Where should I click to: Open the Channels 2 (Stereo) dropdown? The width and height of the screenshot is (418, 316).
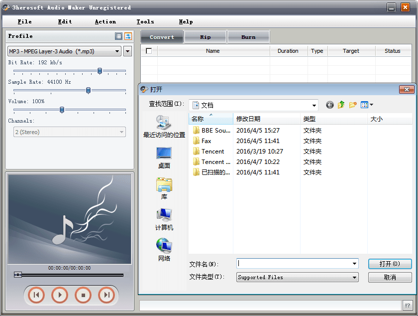70,132
